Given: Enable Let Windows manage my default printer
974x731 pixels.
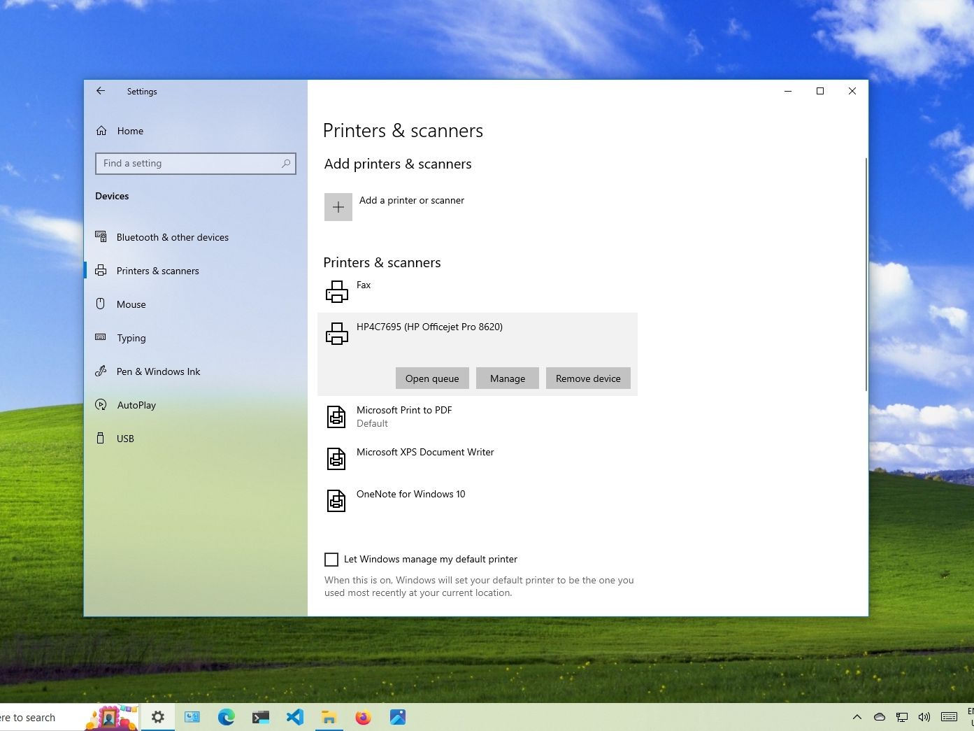Looking at the screenshot, I should click(331, 559).
